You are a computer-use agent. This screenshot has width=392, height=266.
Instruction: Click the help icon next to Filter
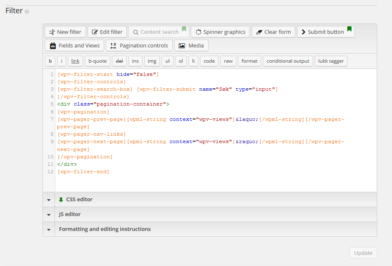point(26,12)
